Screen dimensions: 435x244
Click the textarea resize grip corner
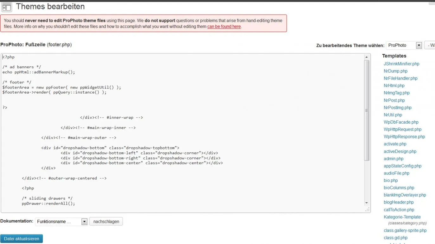pyautogui.click(x=367, y=210)
